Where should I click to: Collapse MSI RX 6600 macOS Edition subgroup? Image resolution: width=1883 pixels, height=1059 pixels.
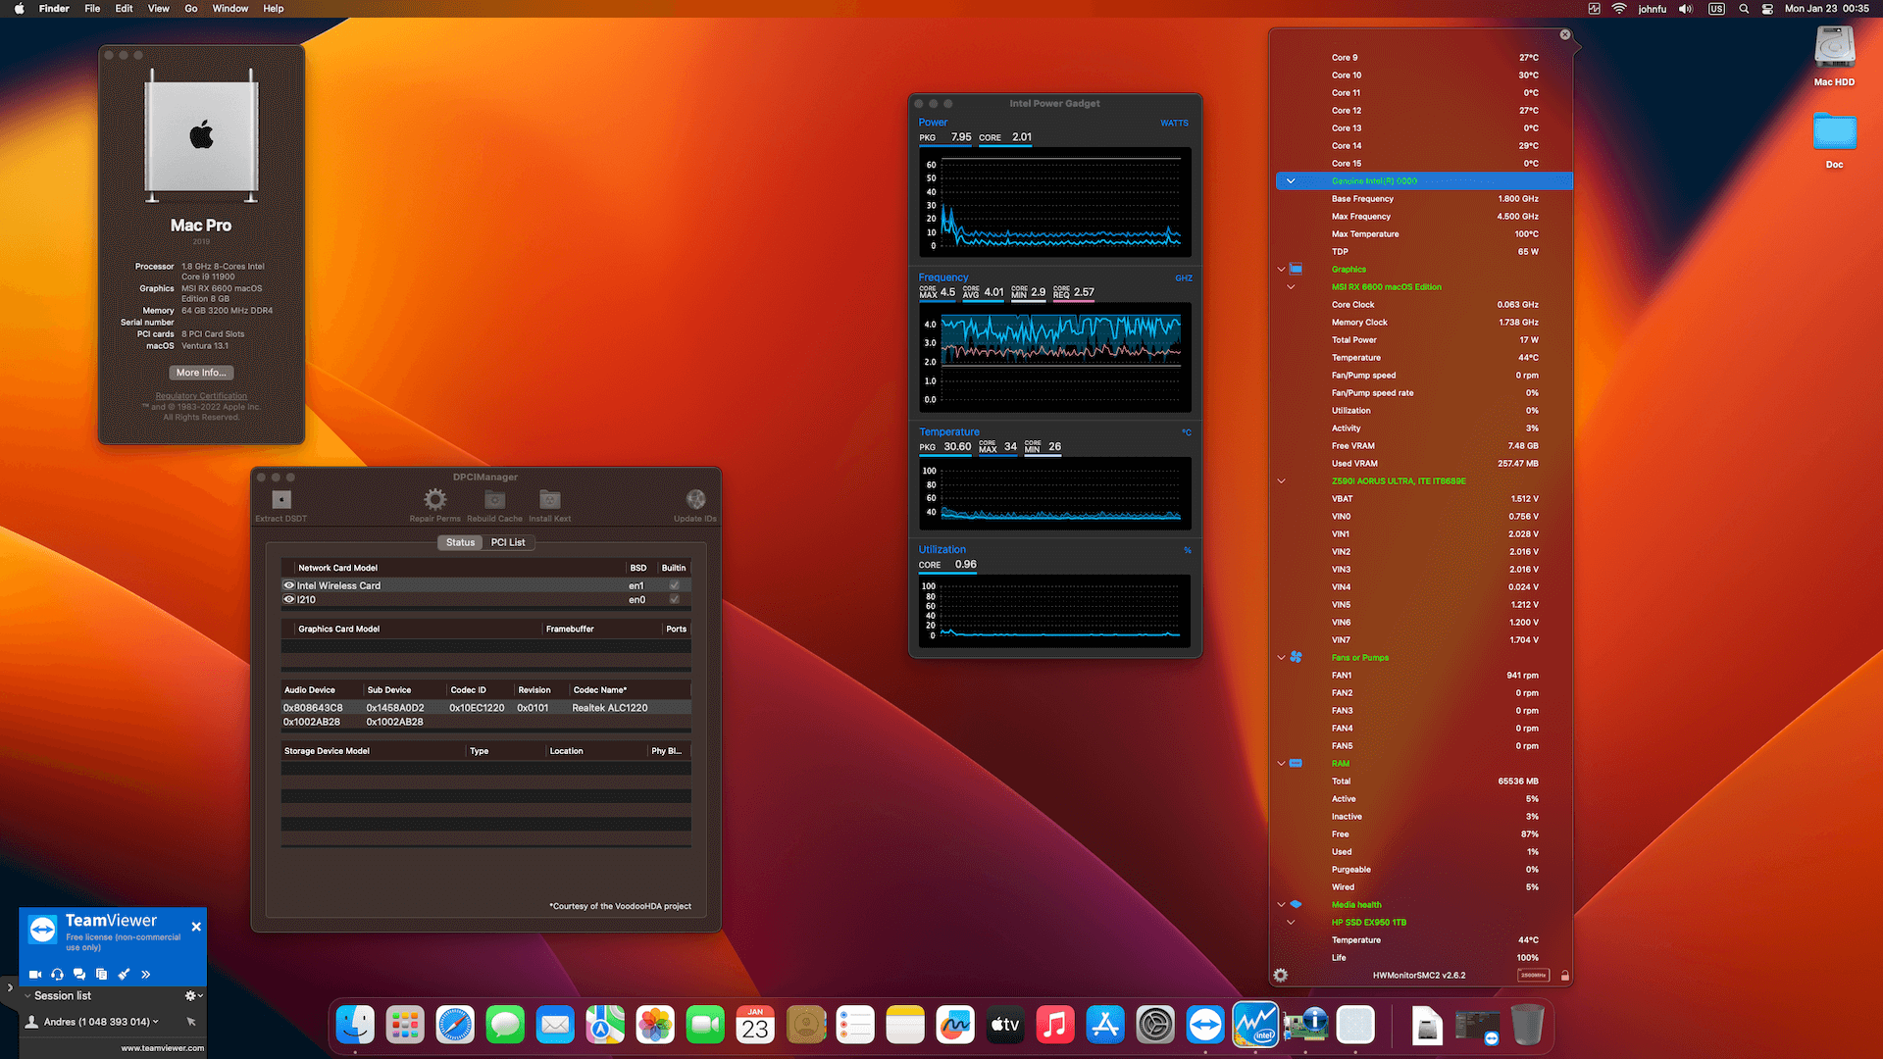tap(1291, 287)
